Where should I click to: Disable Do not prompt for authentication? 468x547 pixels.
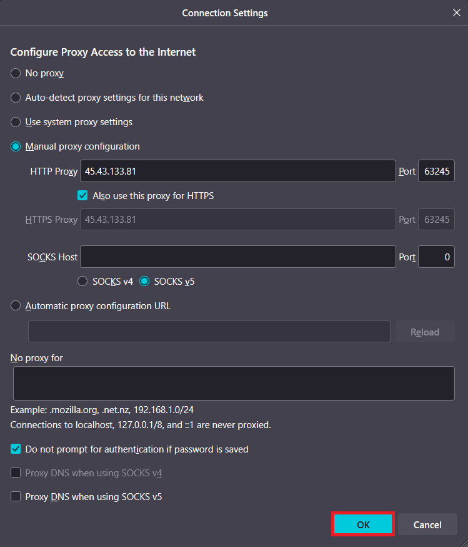point(15,449)
